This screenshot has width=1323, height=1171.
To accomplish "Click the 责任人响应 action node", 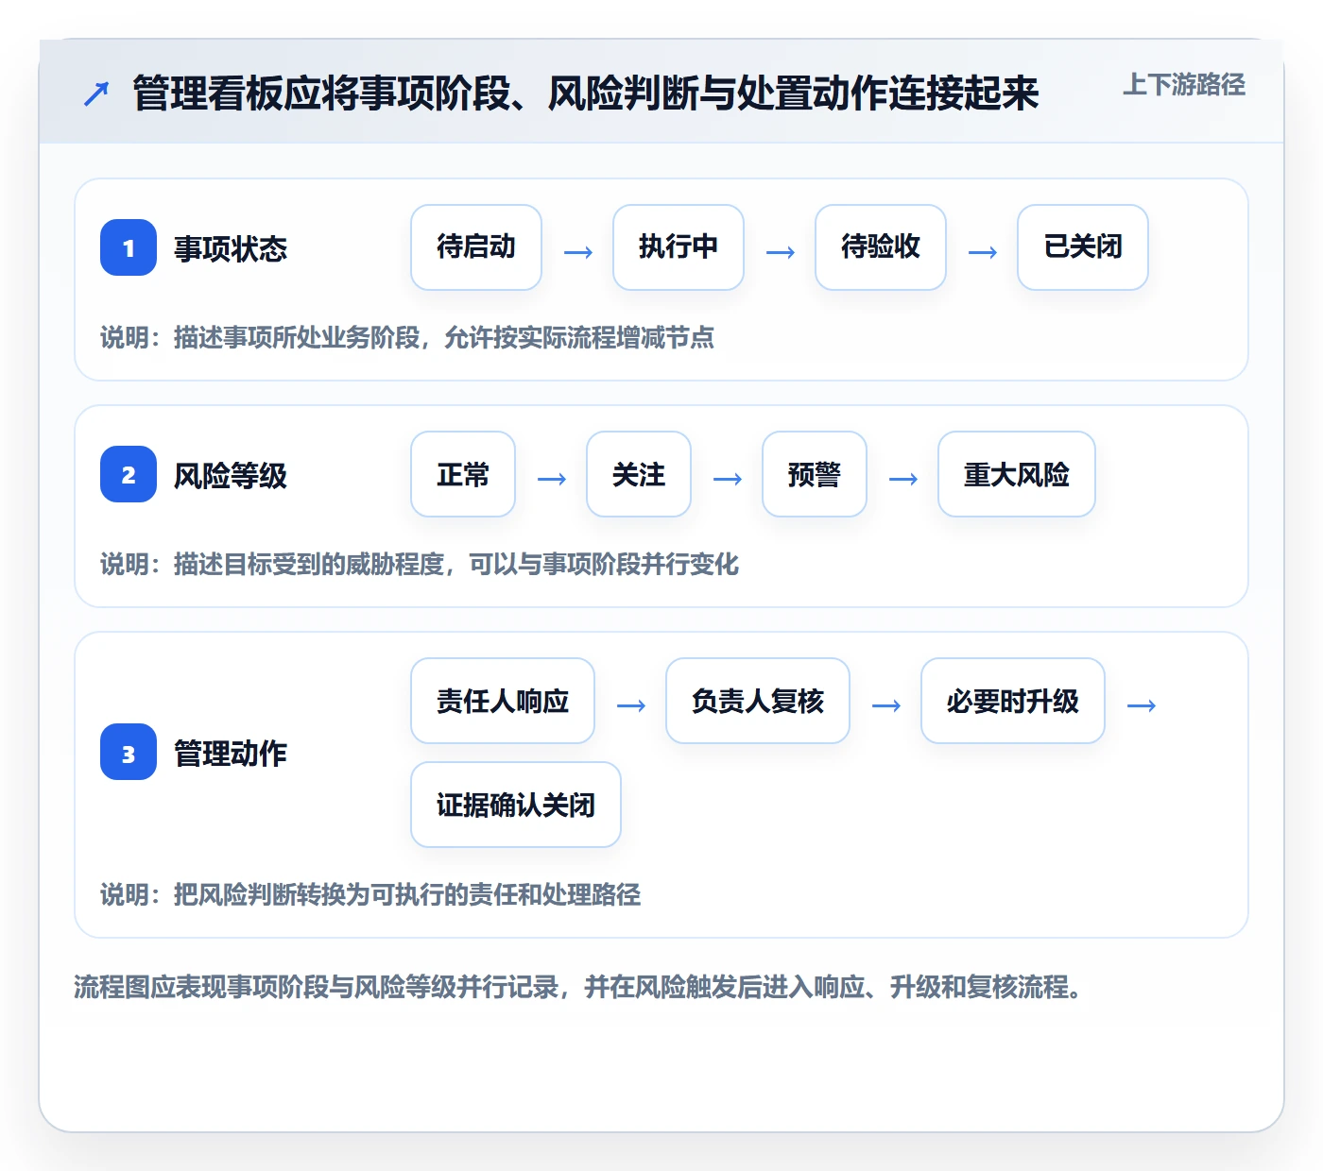I will (503, 701).
